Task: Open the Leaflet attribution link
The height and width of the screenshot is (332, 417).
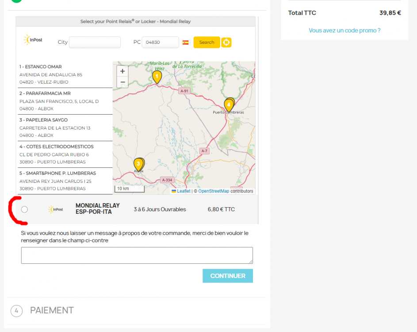Action: tap(184, 191)
